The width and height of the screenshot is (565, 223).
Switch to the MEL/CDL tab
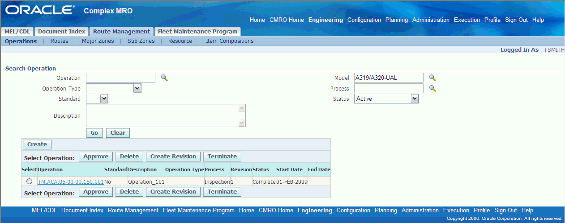(x=17, y=32)
